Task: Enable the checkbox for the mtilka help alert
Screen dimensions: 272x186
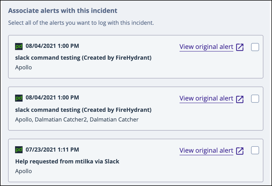Action: 255,150
